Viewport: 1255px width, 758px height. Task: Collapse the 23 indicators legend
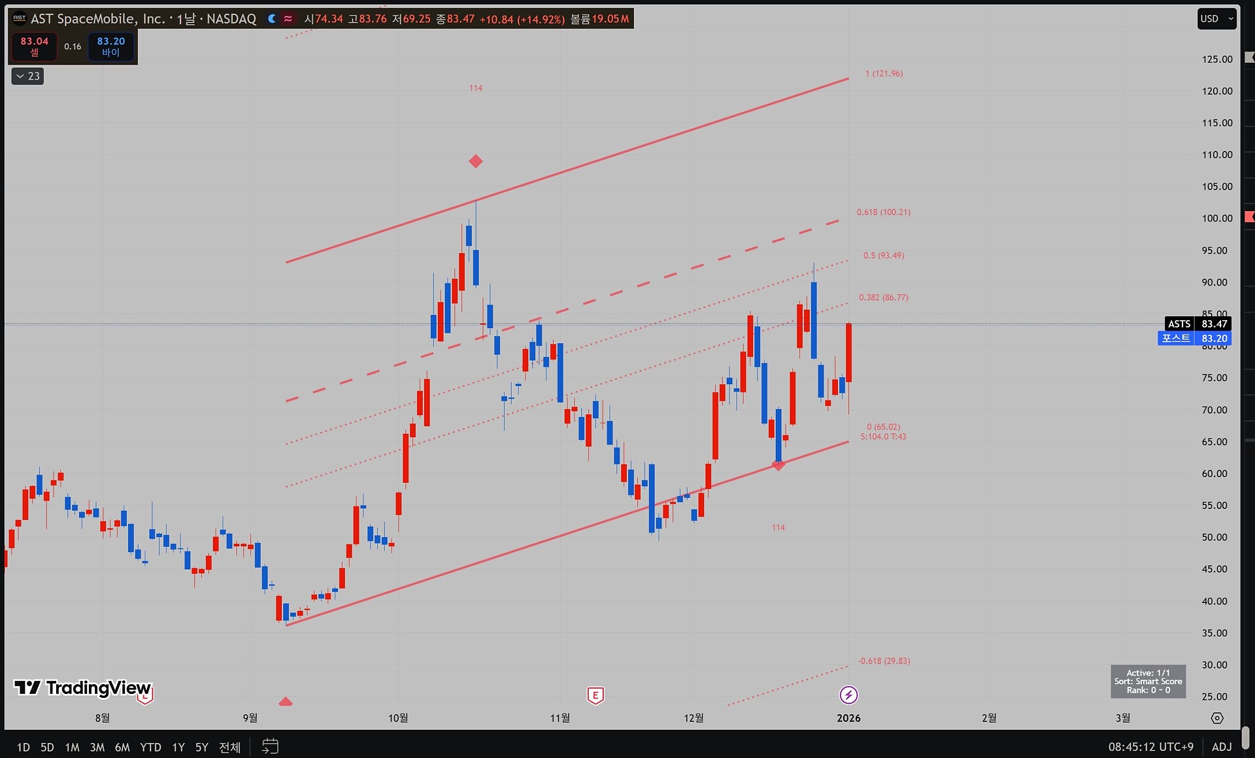[x=27, y=76]
